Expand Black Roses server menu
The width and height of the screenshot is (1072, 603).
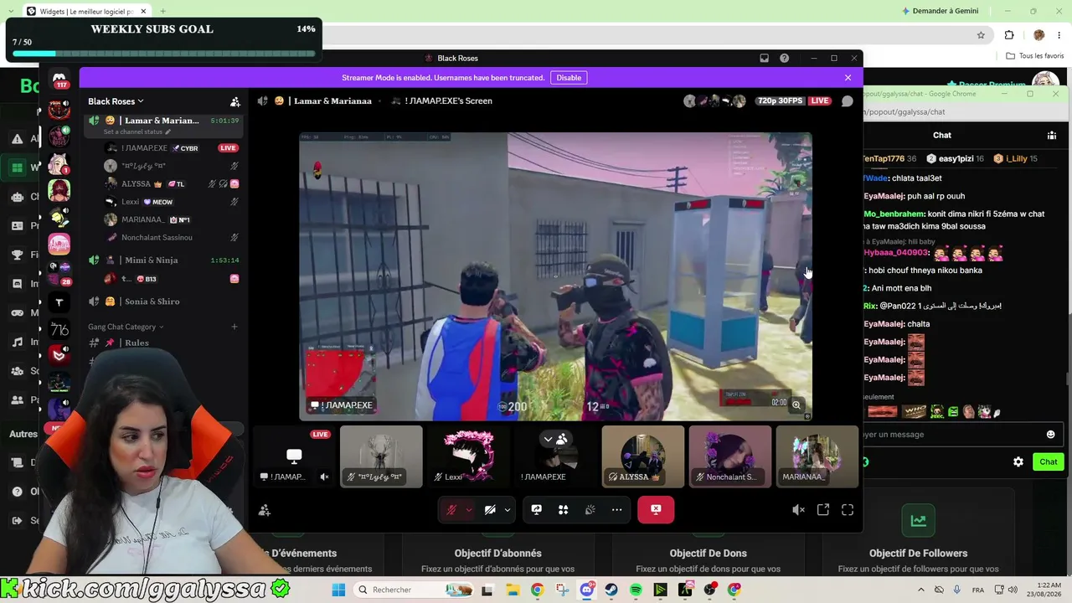(x=116, y=101)
